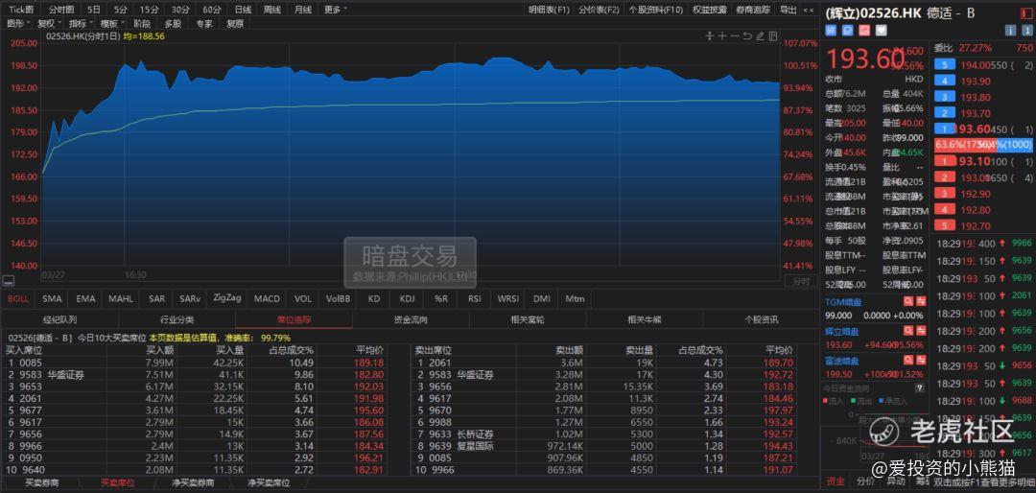1036x493 pixels.
Task: Toggle the RSI indicator
Action: click(x=475, y=298)
